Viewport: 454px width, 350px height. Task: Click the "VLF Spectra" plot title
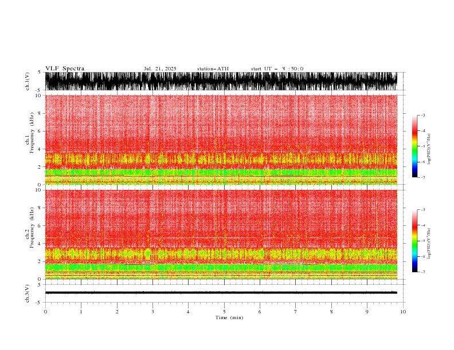[x=65, y=69]
